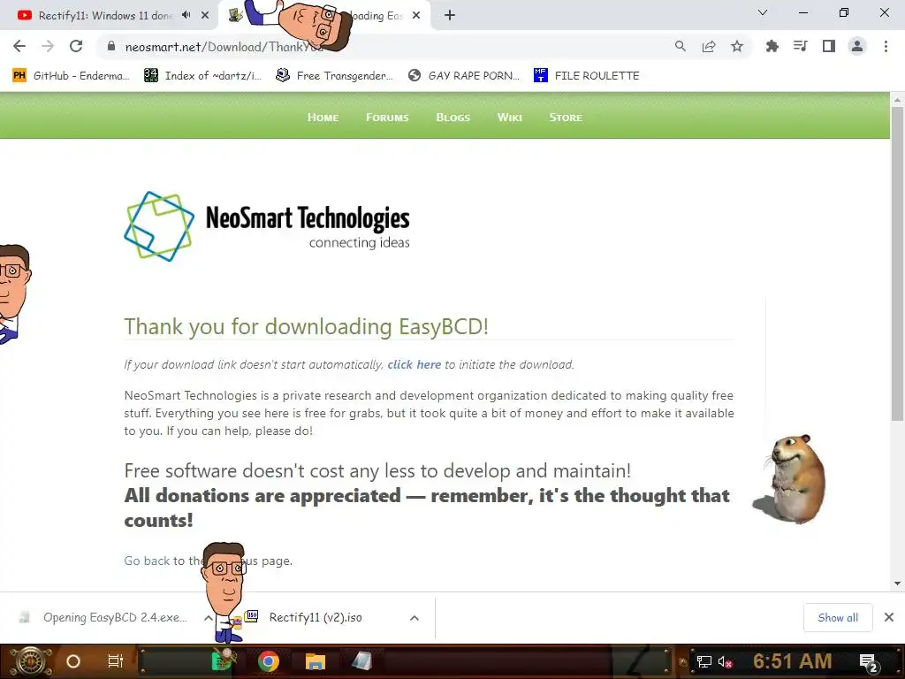Open the steampunk Start button
The height and width of the screenshot is (679, 905).
pos(30,661)
